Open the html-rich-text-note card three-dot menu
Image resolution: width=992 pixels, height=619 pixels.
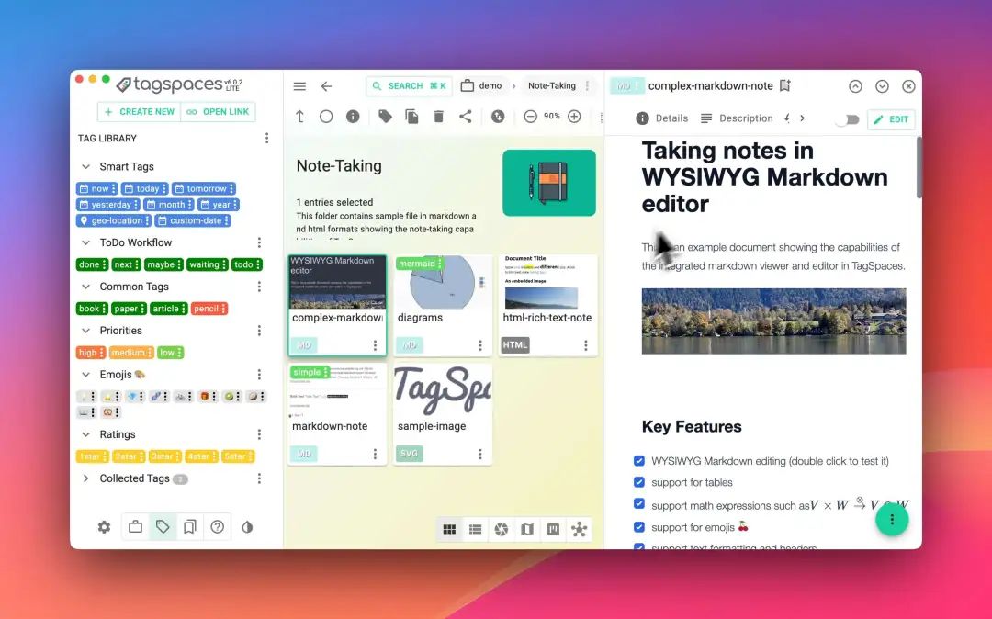point(586,345)
